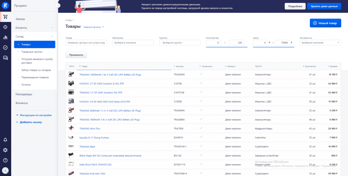Click the help question mark icon
The height and width of the screenshot is (176, 348).
point(5,160)
